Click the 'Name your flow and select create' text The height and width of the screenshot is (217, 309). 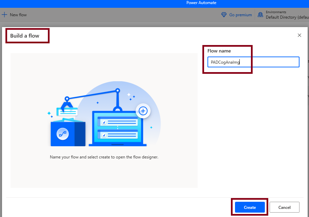[104, 157]
